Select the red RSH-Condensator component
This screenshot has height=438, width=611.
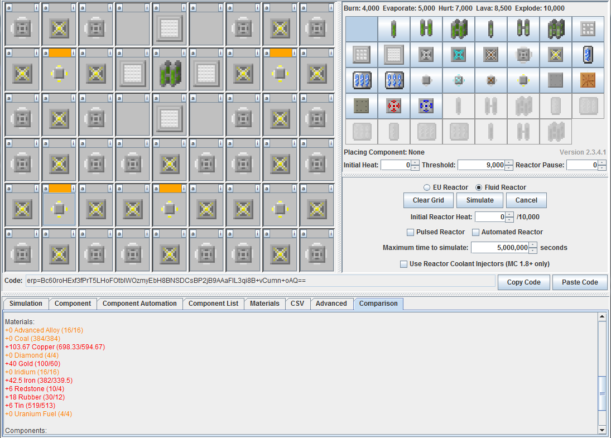(394, 106)
